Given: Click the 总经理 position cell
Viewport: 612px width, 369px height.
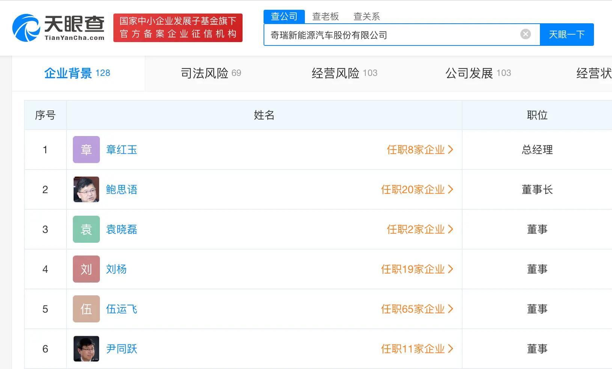Looking at the screenshot, I should [x=537, y=150].
